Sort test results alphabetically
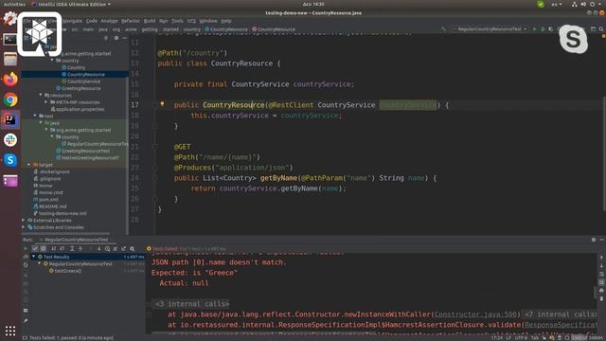 point(54,248)
